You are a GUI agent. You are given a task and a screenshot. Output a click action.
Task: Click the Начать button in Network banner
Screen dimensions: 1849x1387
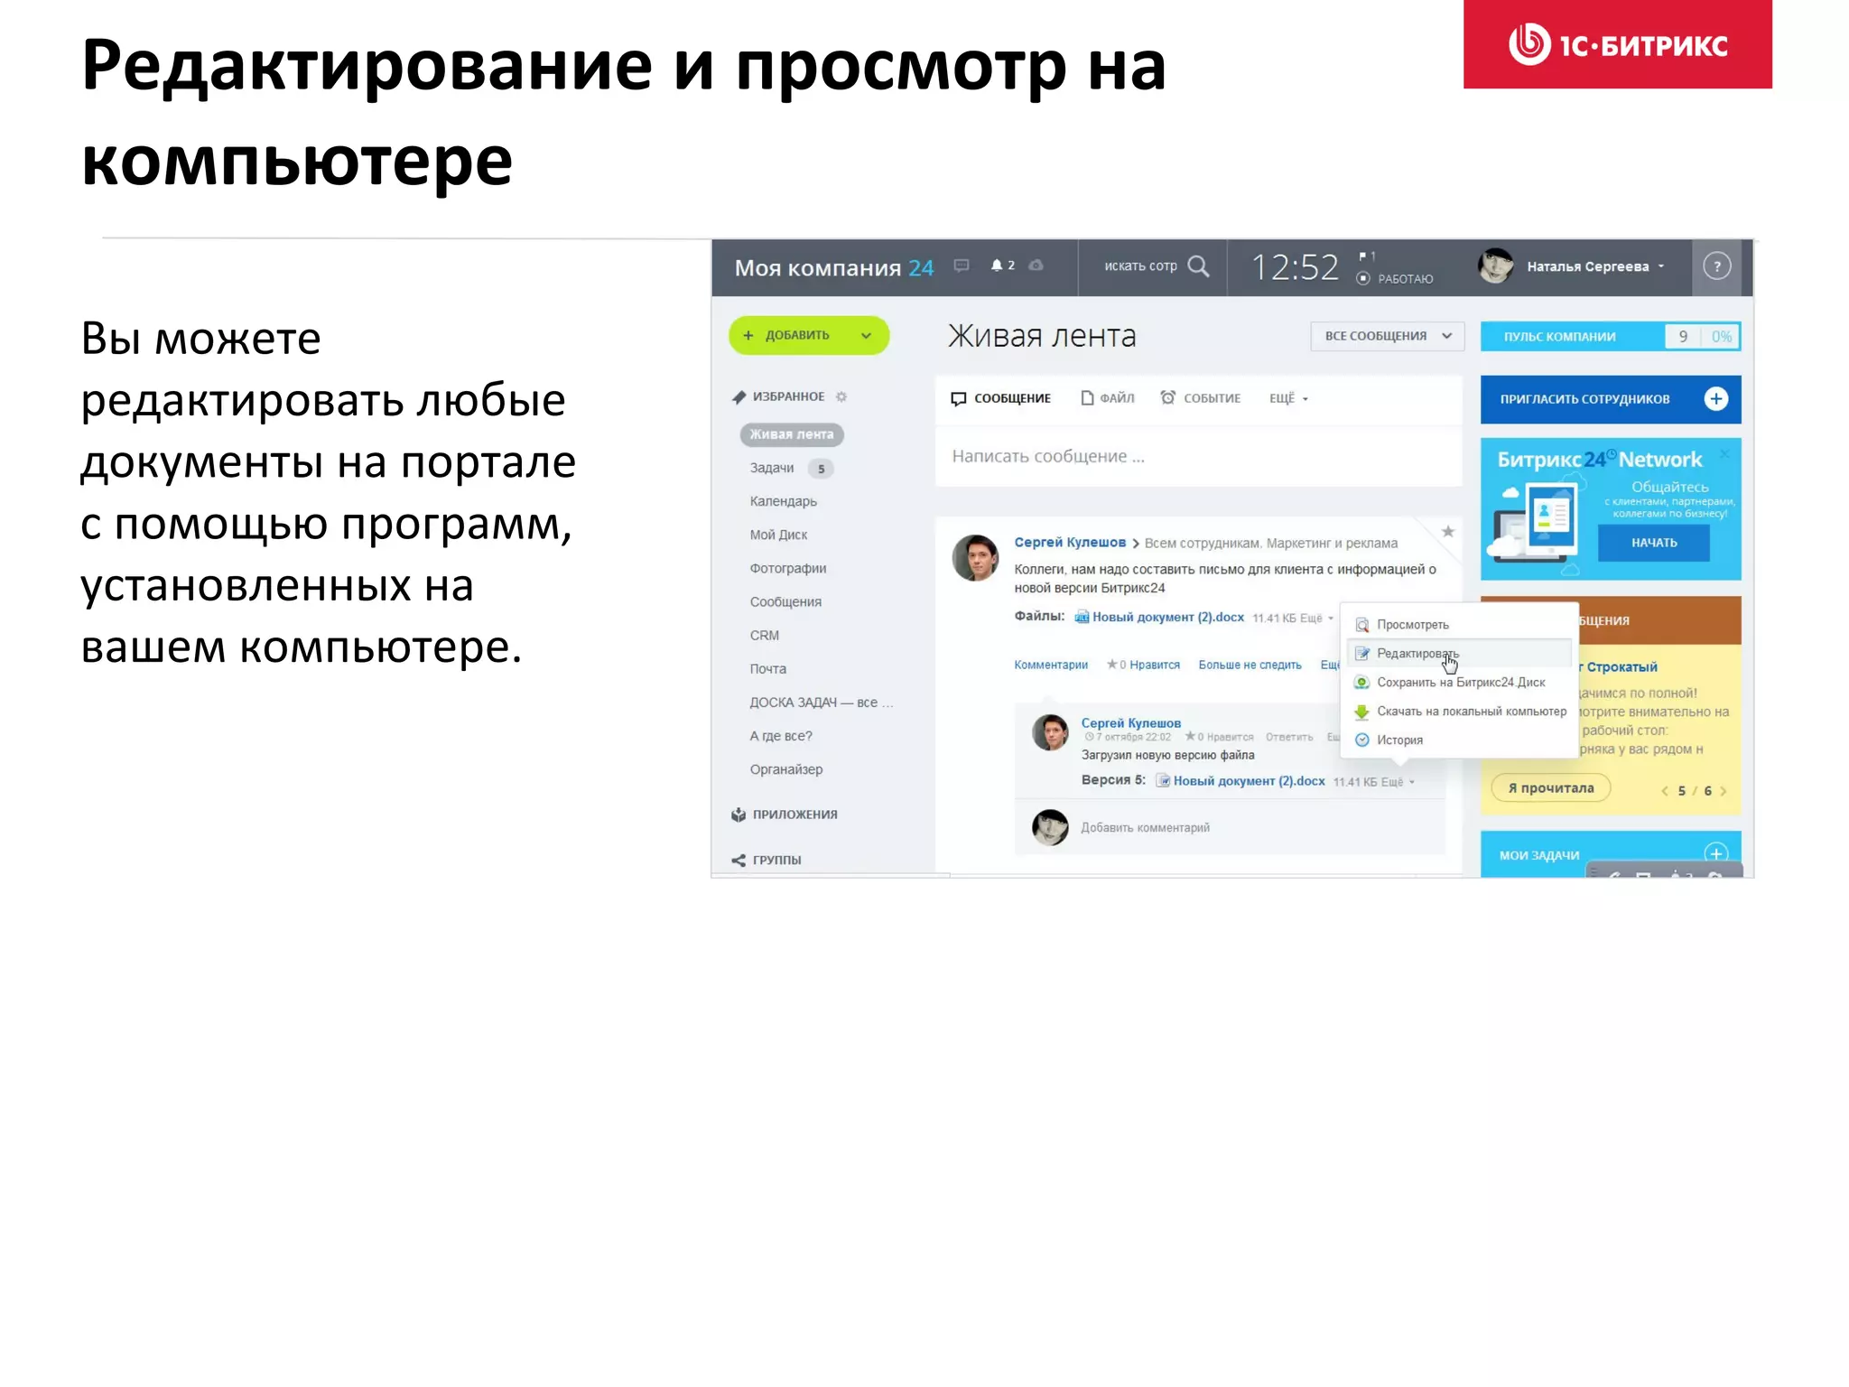point(1653,543)
